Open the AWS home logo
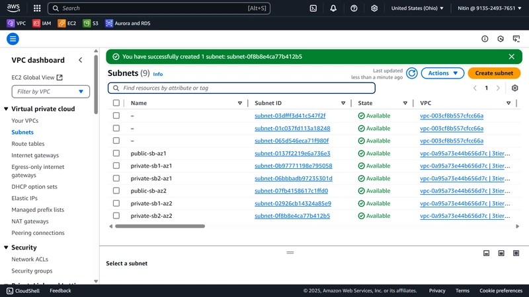The height and width of the screenshot is (297, 529). [x=13, y=8]
